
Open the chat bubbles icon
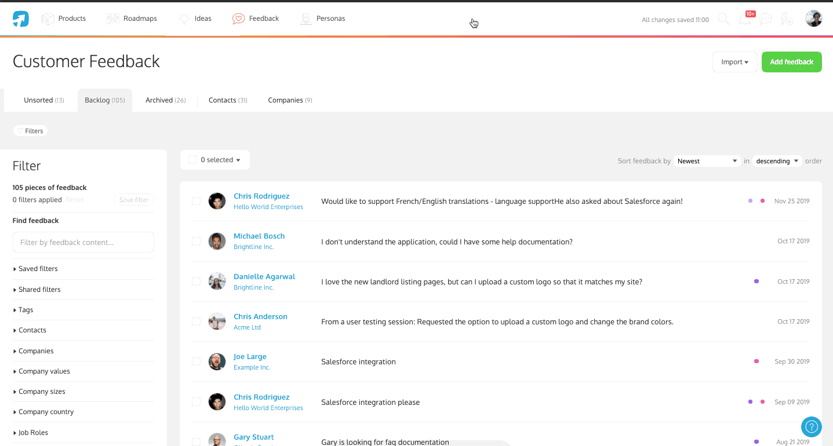pyautogui.click(x=766, y=19)
